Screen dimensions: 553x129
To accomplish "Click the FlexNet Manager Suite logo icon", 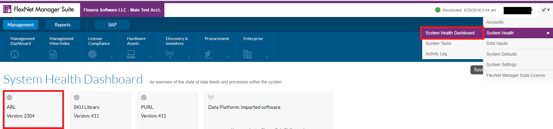I will (7, 9).
